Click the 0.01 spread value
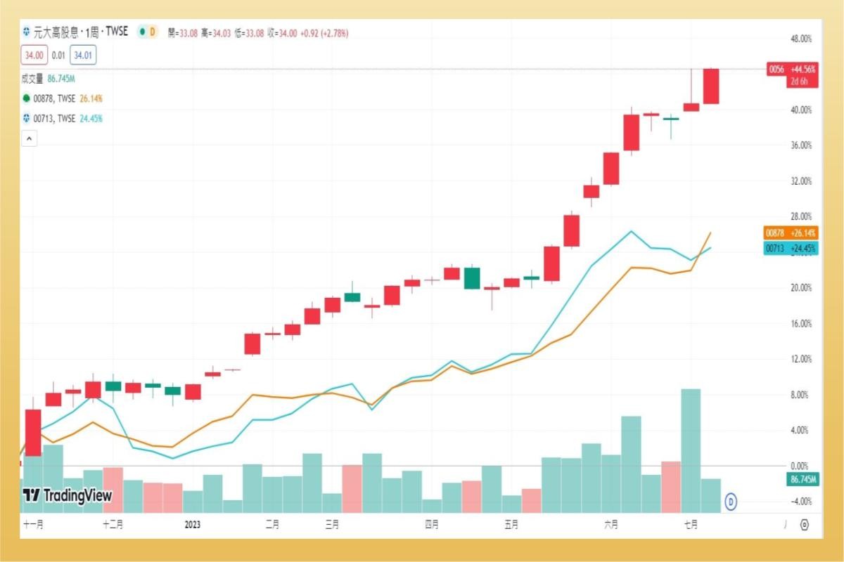Image resolution: width=844 pixels, height=562 pixels. 58,54
